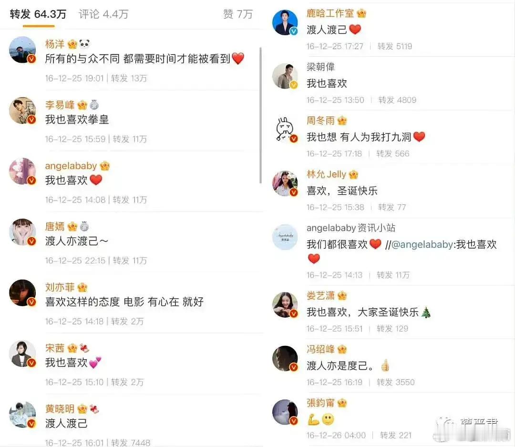Screen dimensions: 515x447
Task: Click the crown badge beside 娄艺潇
Action: pyautogui.click(x=342, y=296)
